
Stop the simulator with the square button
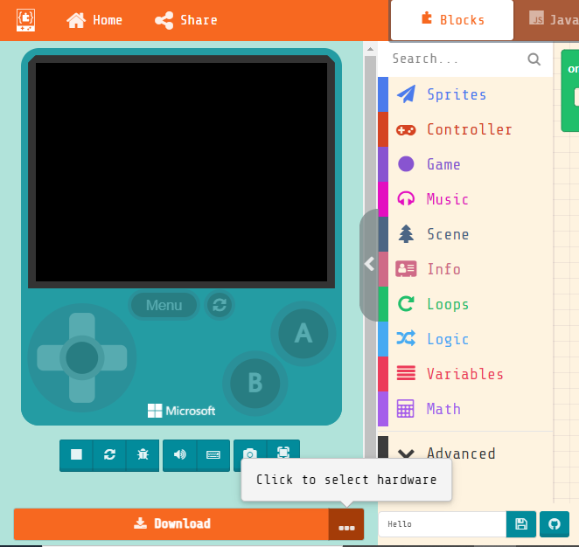(76, 454)
